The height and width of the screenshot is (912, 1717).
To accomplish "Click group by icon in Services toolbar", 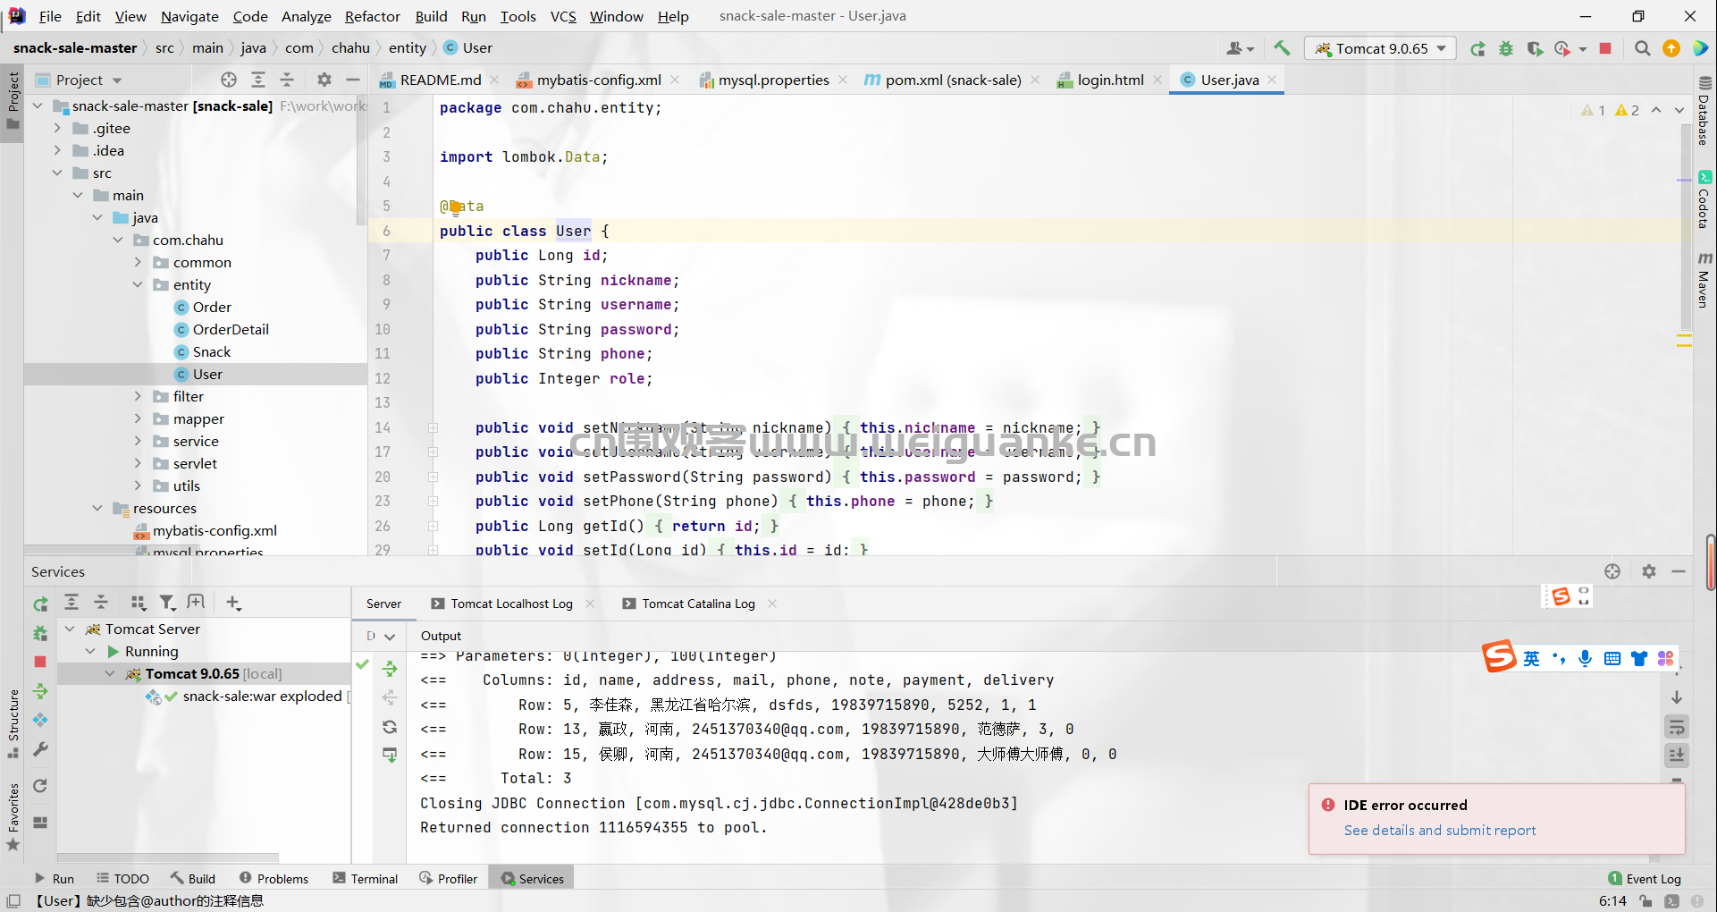I will (x=138, y=603).
